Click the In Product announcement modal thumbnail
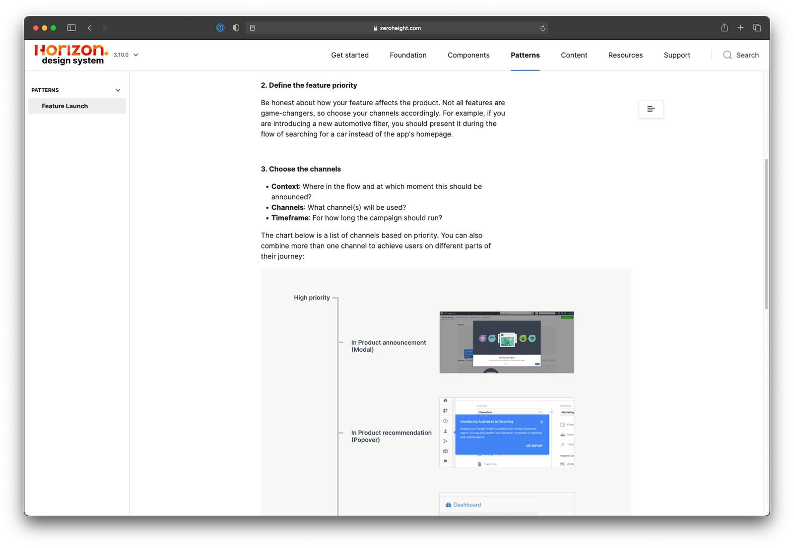Viewport: 794px width, 548px height. pos(507,342)
